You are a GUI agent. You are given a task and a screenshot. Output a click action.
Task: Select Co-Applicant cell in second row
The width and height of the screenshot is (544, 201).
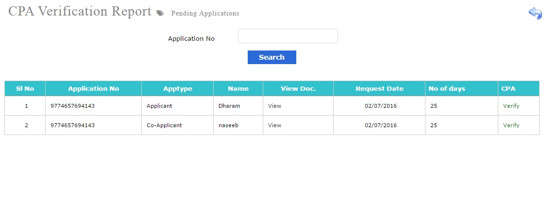[x=164, y=125]
